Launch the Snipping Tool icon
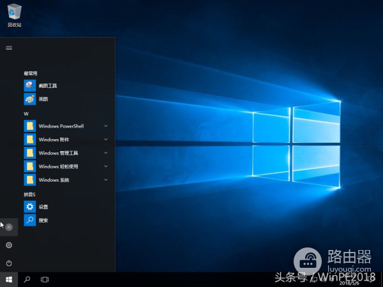The height and width of the screenshot is (287, 383). [x=30, y=85]
